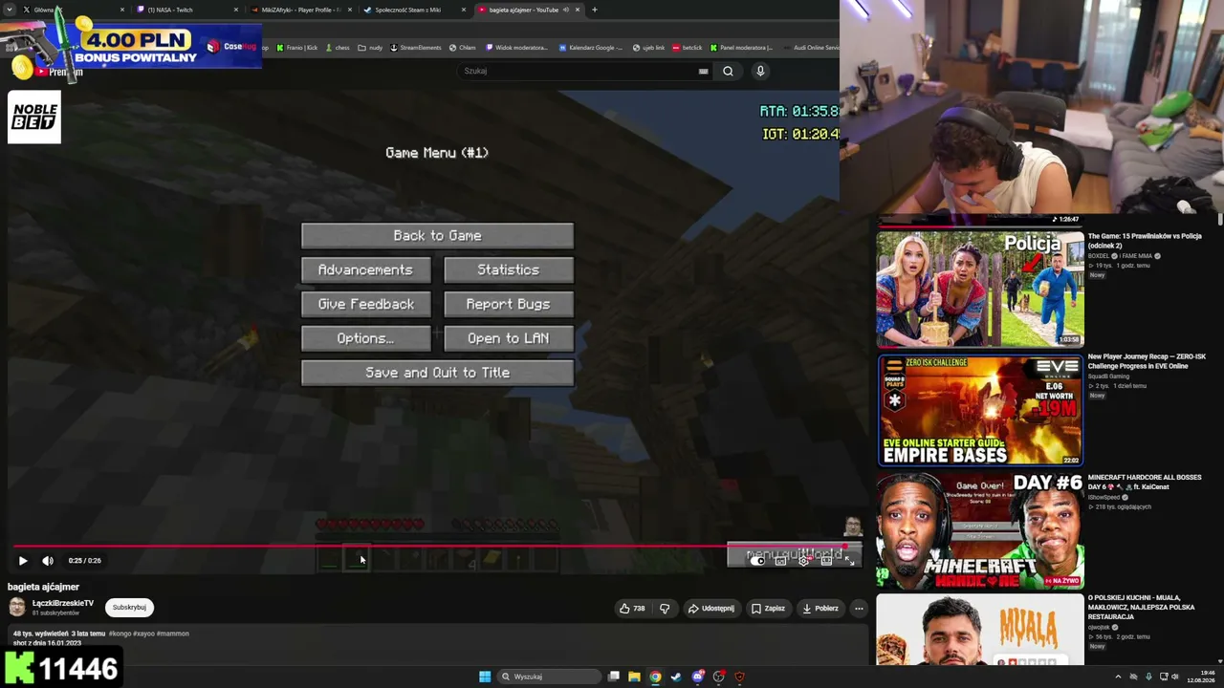Open Kalendarz Google bookmark

click(x=591, y=48)
